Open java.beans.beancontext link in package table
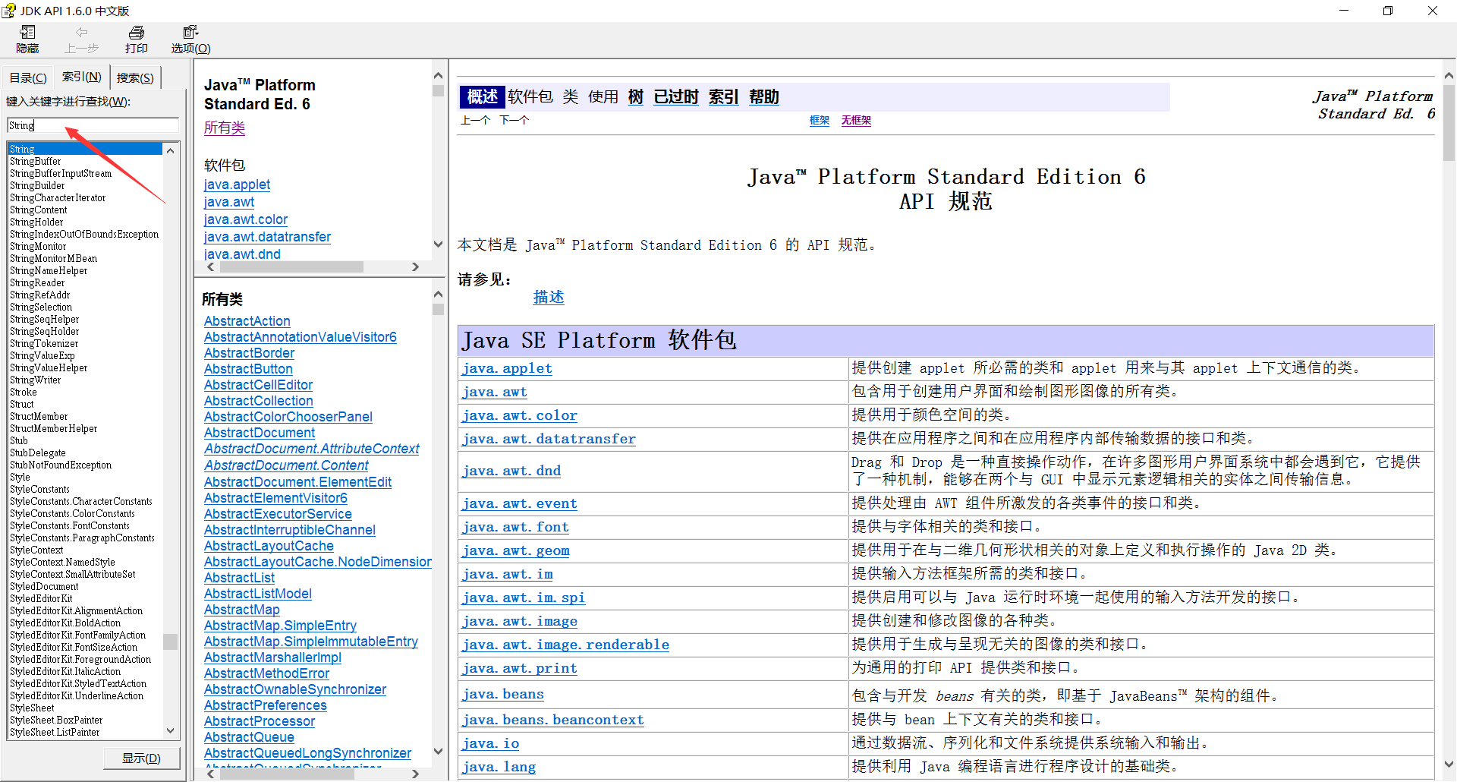Screen dimensions: 1457x782 [553, 720]
